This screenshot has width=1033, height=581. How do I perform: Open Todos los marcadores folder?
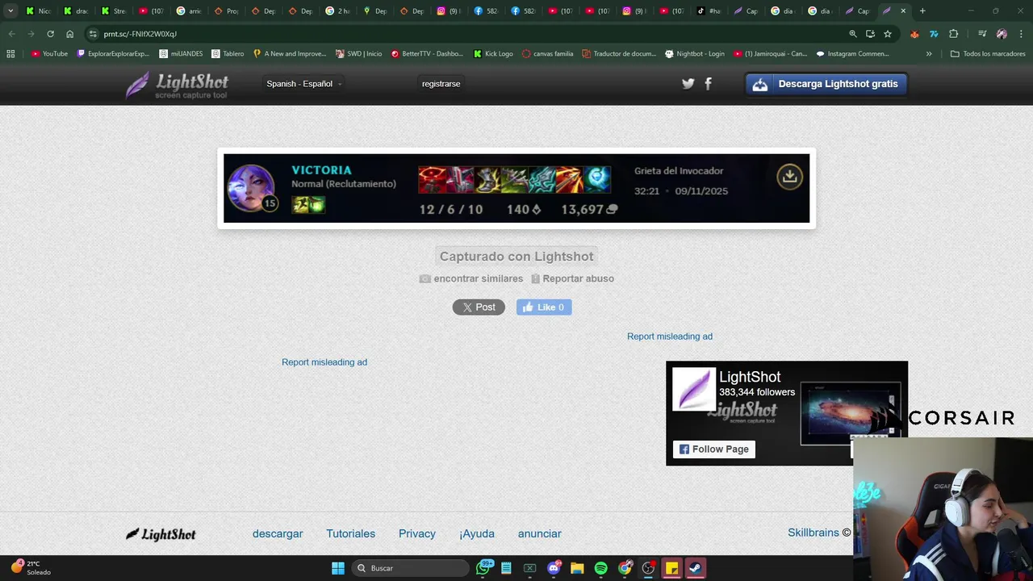[988, 54]
